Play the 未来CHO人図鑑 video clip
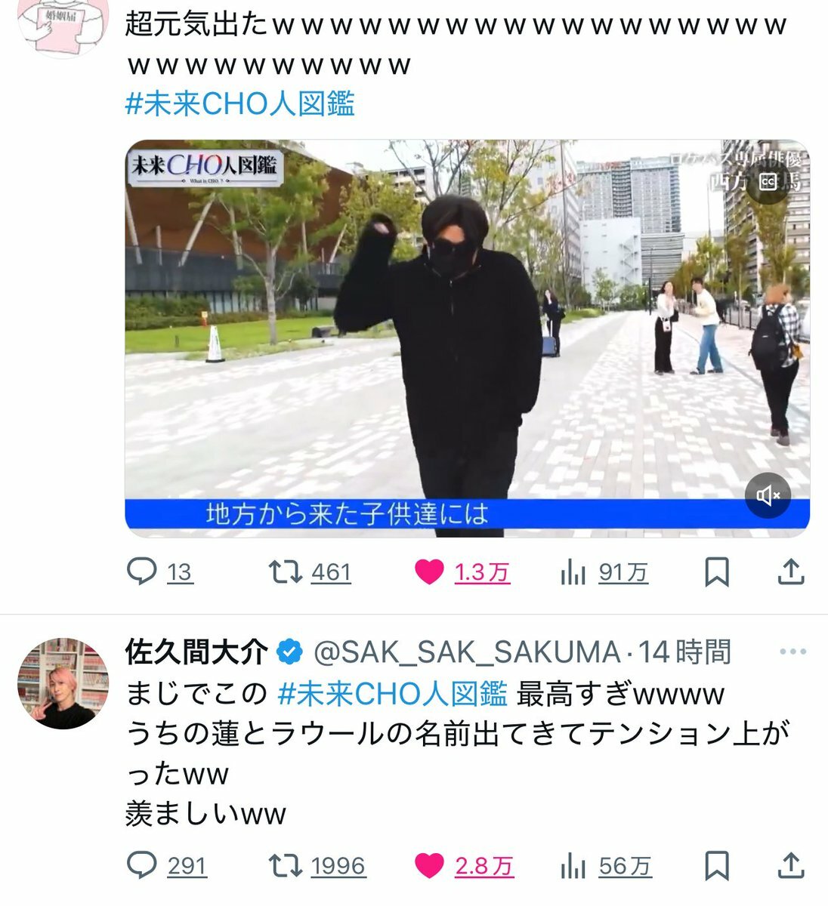828x906 pixels. (467, 338)
